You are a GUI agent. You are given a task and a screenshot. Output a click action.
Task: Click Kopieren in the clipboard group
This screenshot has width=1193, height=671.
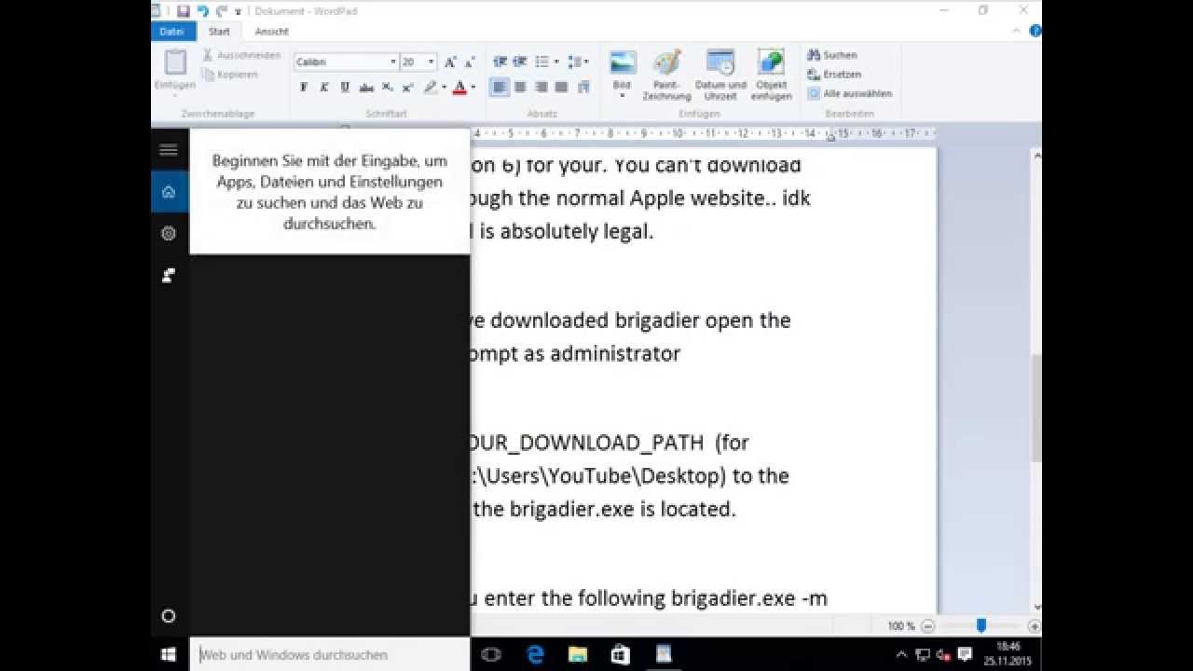[230, 75]
